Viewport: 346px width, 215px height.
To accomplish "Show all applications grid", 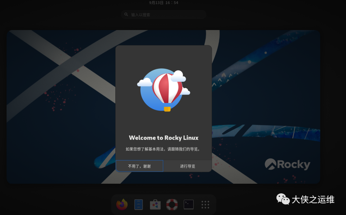I will [205, 204].
